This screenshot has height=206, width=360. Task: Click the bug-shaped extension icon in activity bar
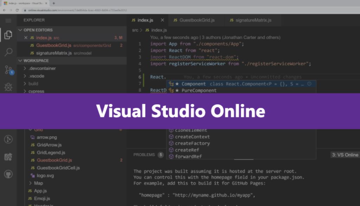[8, 87]
